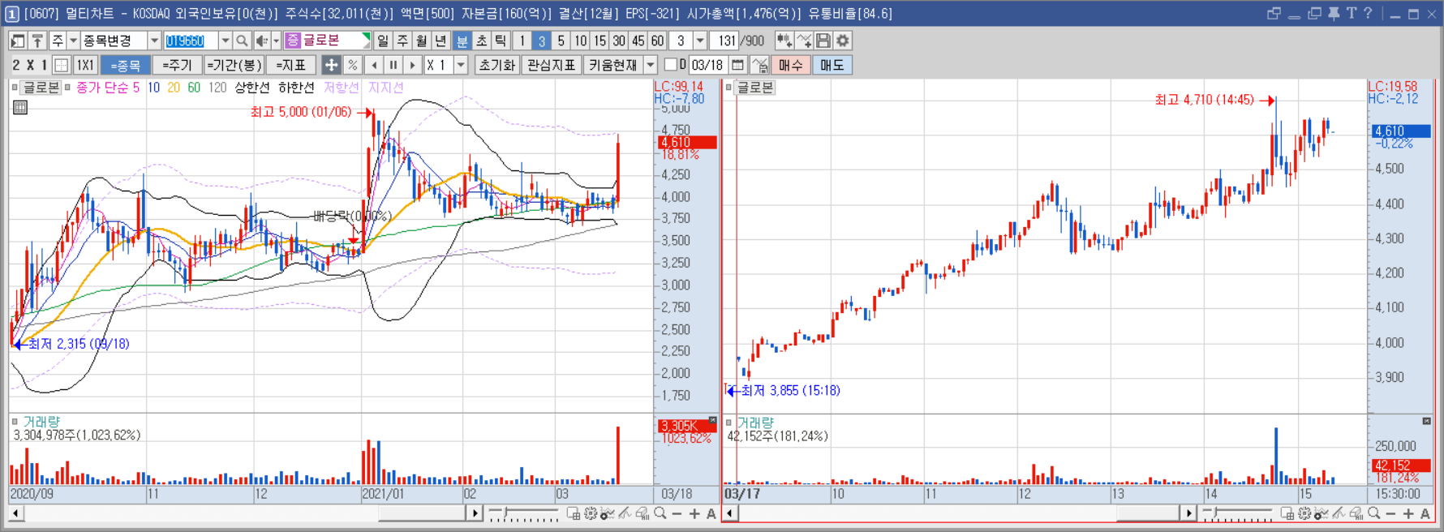The image size is (1444, 532).
Task: Select the 주 weekly period tab
Action: [402, 41]
